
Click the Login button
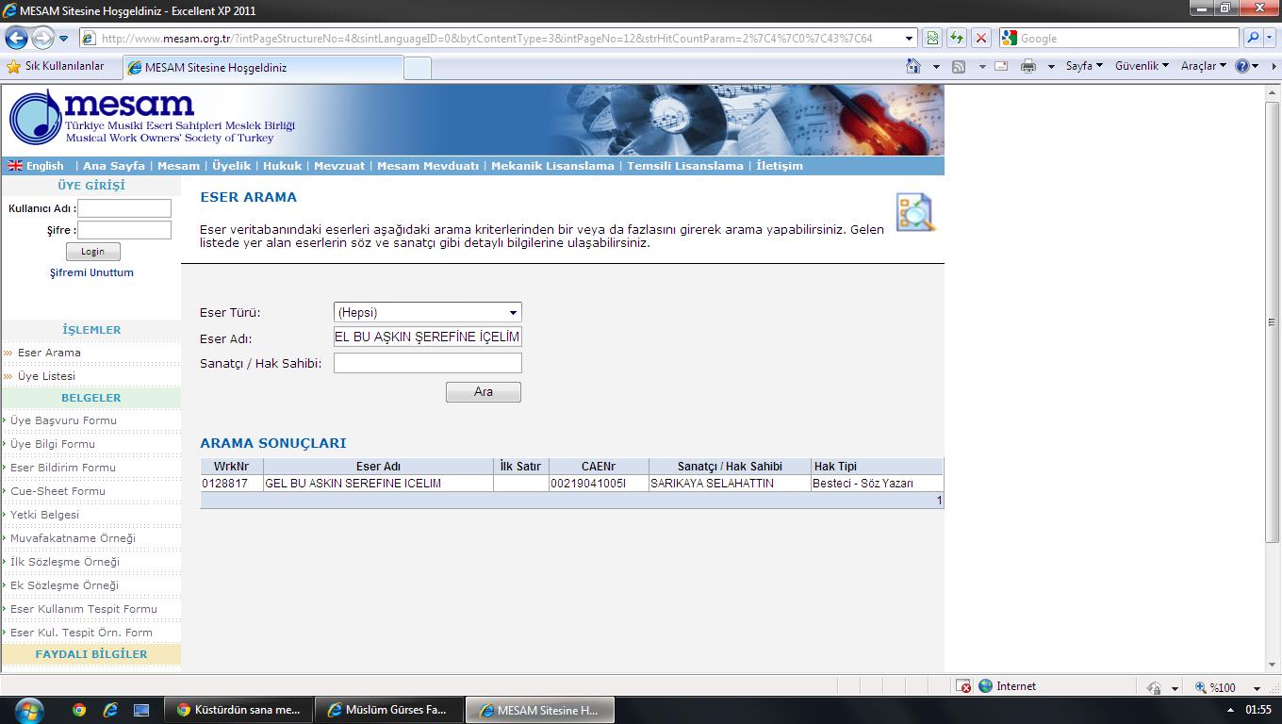pyautogui.click(x=92, y=252)
